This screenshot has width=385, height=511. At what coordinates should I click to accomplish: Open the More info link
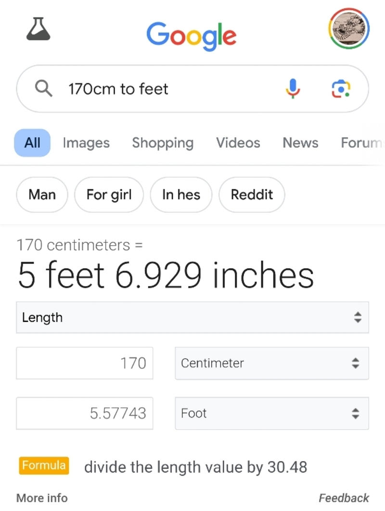(41, 498)
